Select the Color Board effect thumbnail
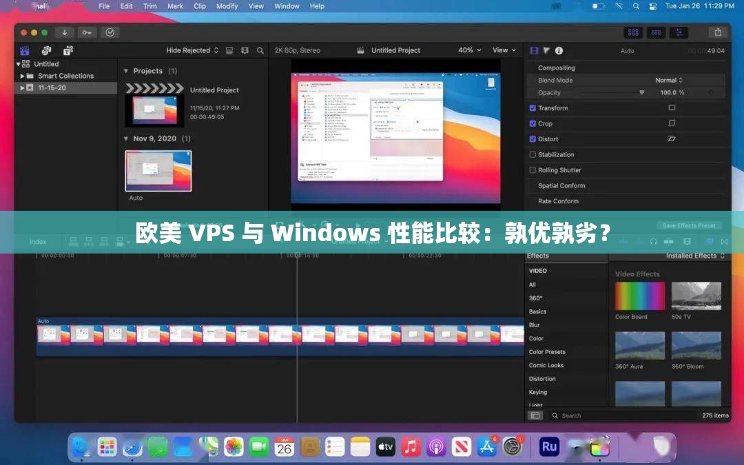This screenshot has height=465, width=744. click(639, 296)
